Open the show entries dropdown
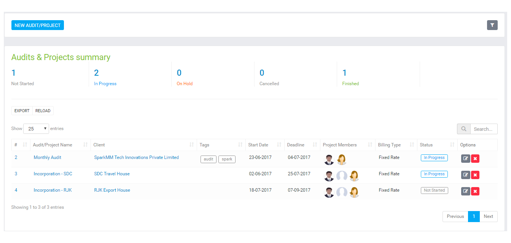511x243 pixels. (36, 129)
